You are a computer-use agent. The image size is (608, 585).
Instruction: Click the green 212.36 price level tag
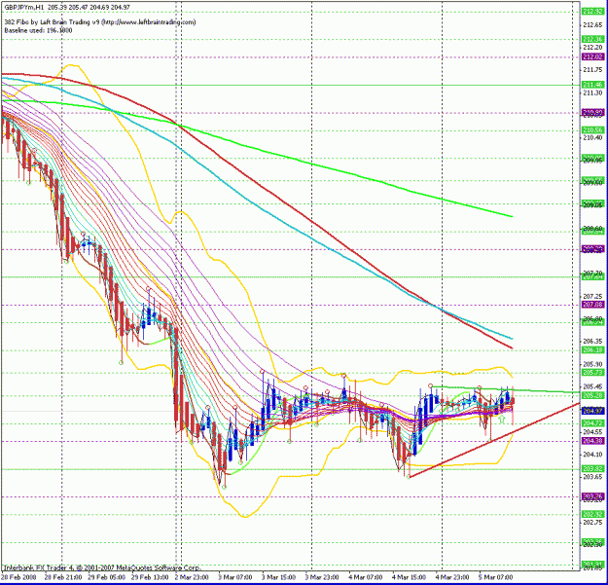(x=593, y=39)
